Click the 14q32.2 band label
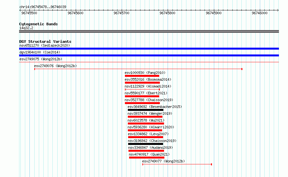Viewport: 288px width, 177px height. point(26,28)
